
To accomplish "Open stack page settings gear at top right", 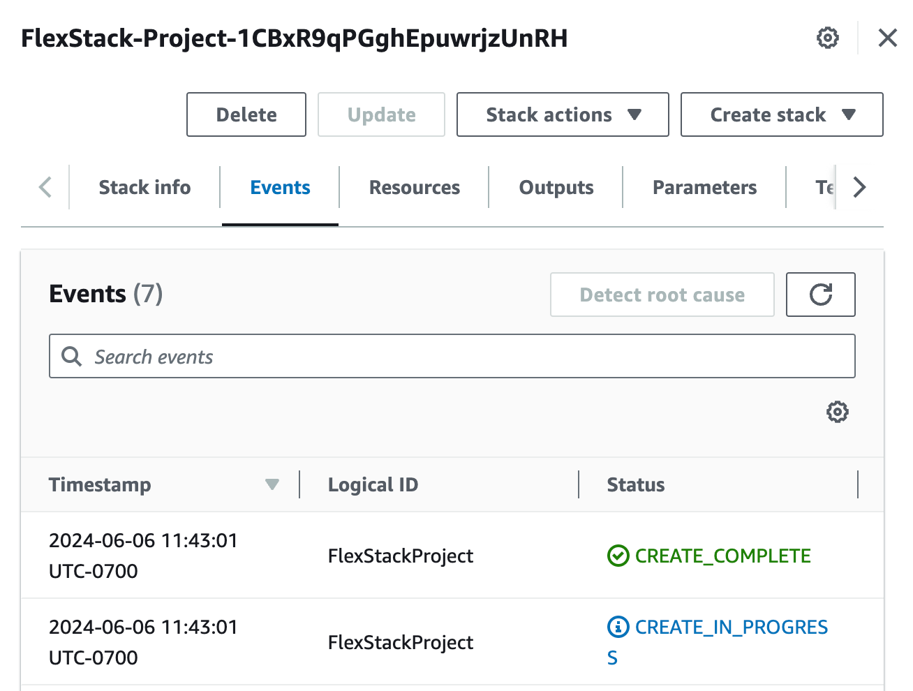I will click(x=827, y=38).
